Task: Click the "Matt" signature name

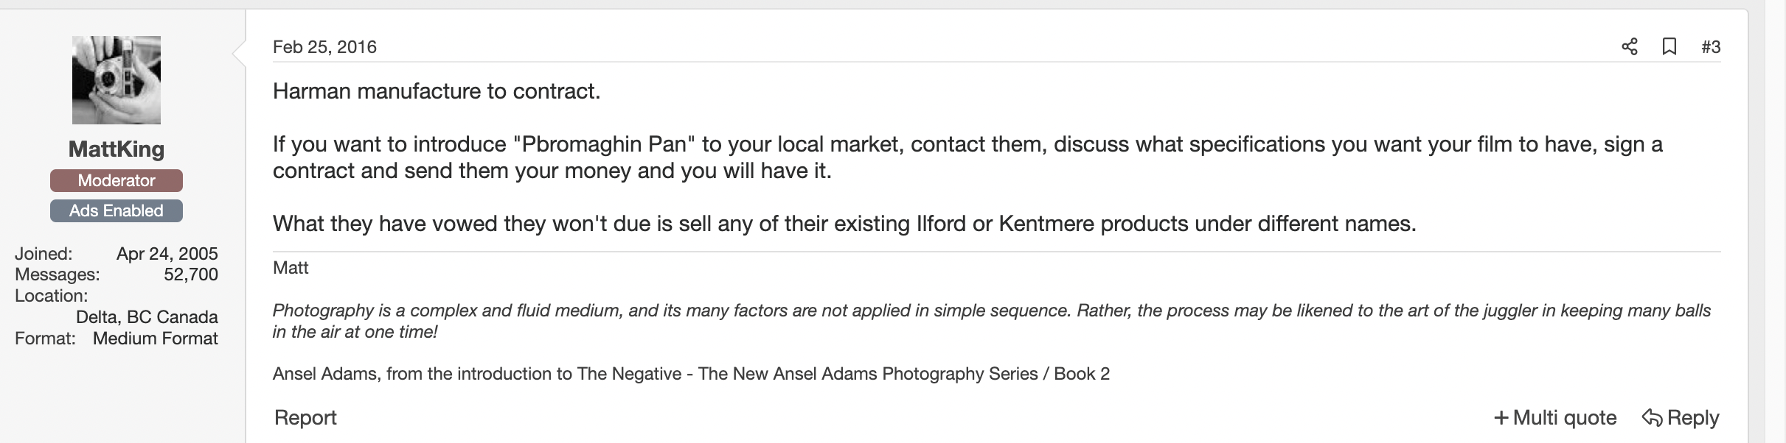Action: [x=291, y=268]
